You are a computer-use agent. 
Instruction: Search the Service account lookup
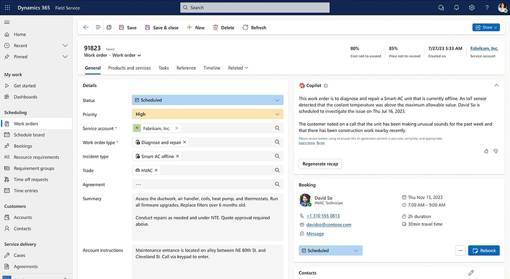pyautogui.click(x=277, y=128)
